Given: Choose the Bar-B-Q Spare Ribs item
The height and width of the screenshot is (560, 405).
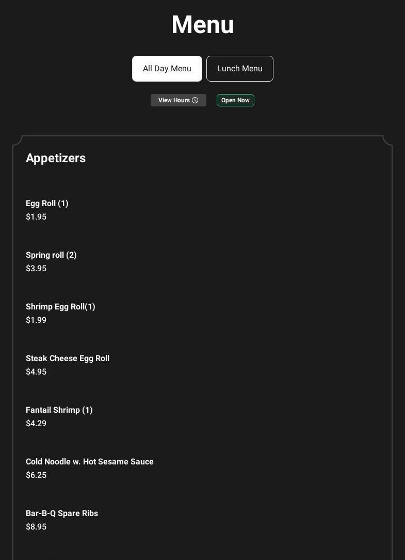Looking at the screenshot, I should [x=62, y=514].
